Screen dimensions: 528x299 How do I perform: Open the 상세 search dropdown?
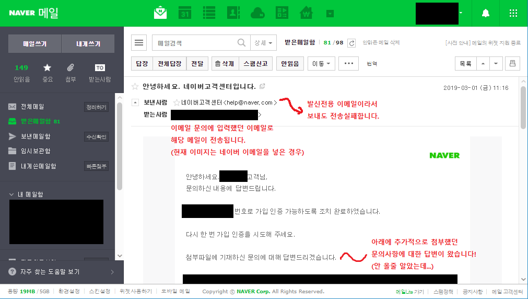point(263,43)
